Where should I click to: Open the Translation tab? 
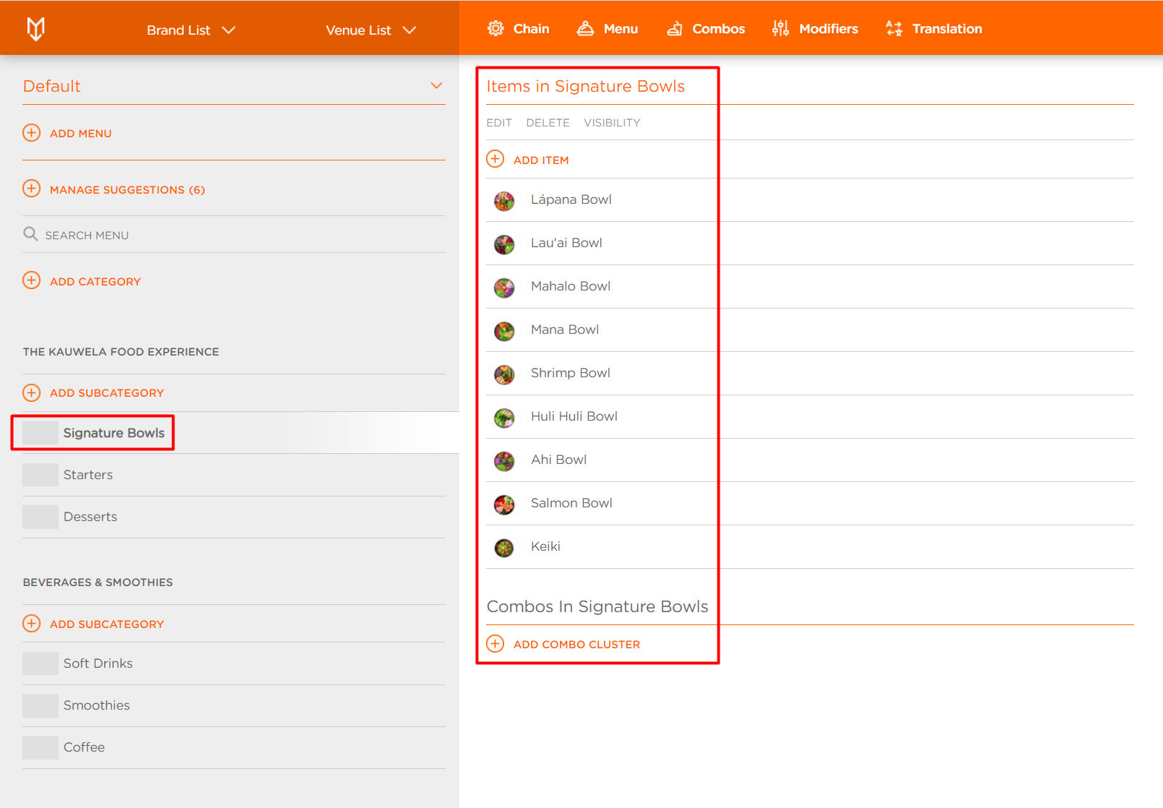click(934, 29)
